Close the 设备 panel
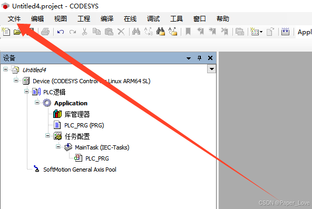This screenshot has width=312, height=209. 210,58
